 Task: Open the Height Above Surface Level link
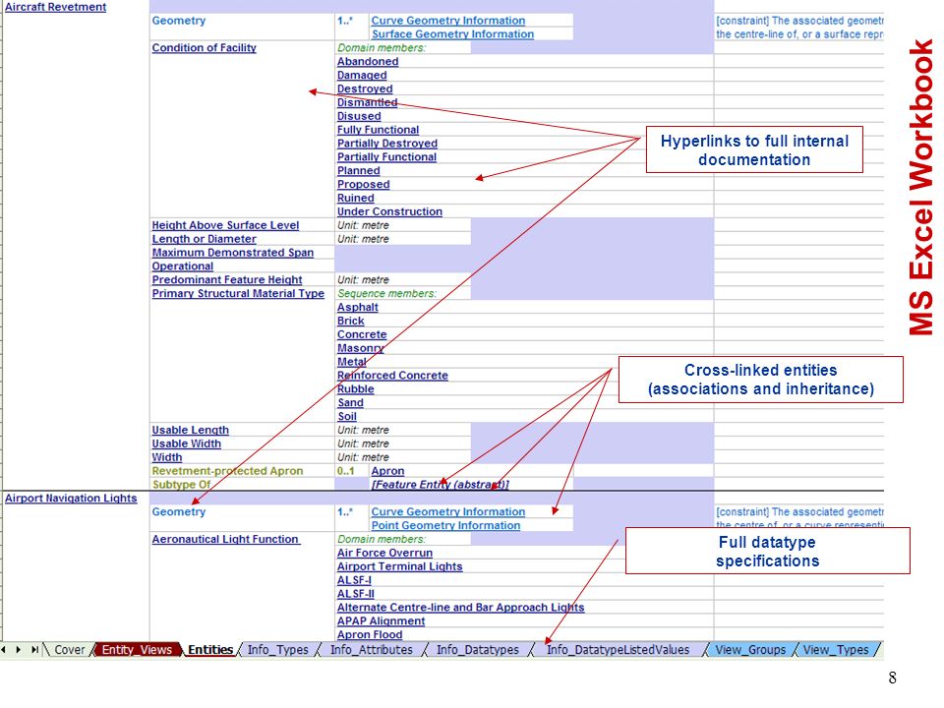225,225
